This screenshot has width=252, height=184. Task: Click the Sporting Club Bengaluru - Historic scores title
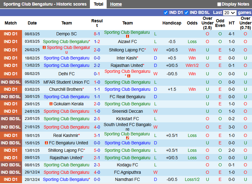[x=45, y=4]
